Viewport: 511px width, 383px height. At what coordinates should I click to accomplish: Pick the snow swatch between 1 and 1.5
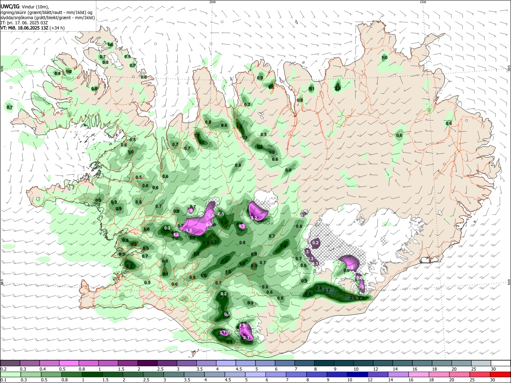(108, 363)
